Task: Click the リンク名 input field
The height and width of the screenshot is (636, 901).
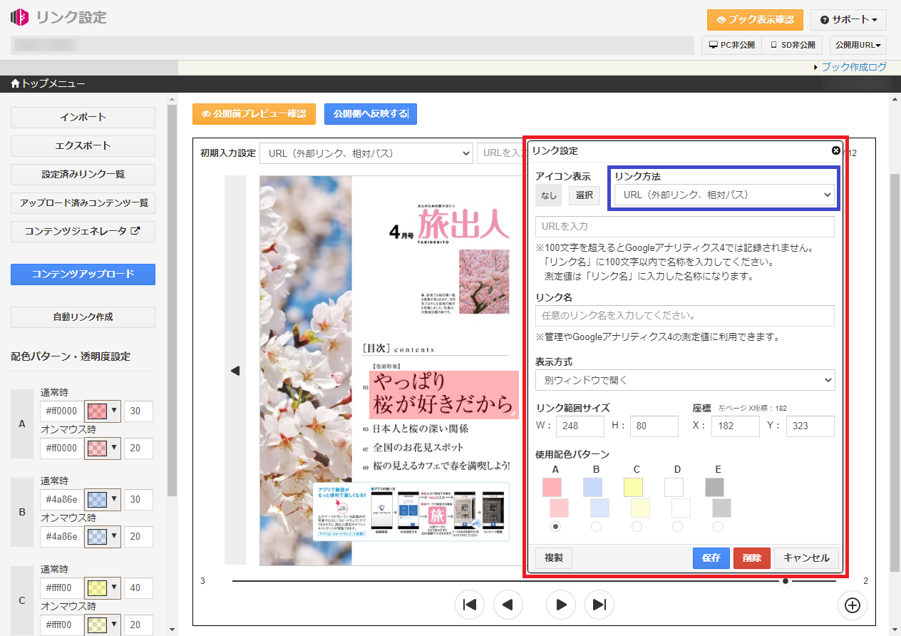Action: (x=684, y=315)
